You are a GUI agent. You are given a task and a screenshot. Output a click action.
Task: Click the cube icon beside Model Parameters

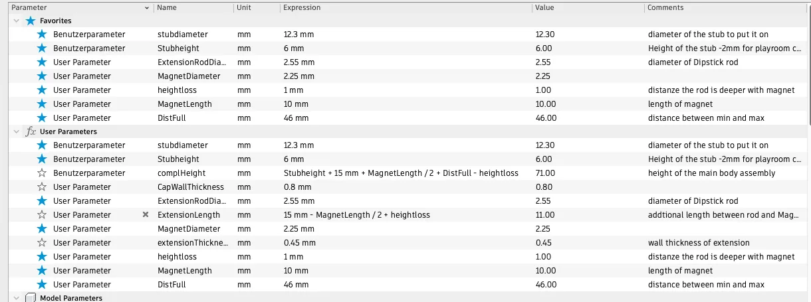click(30, 298)
